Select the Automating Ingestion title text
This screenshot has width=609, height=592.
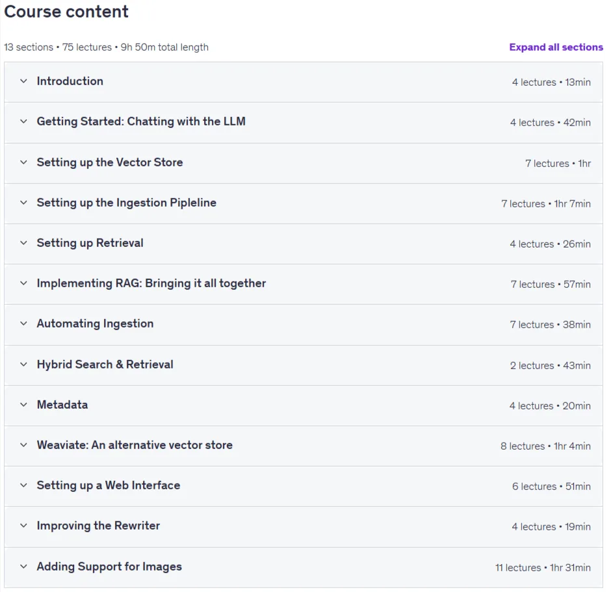95,324
